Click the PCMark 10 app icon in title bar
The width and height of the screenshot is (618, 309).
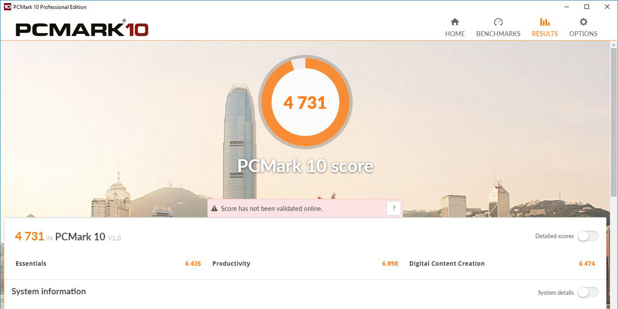[7, 7]
